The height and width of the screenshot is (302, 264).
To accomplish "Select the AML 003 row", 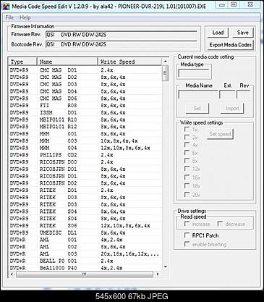I will (85, 253).
